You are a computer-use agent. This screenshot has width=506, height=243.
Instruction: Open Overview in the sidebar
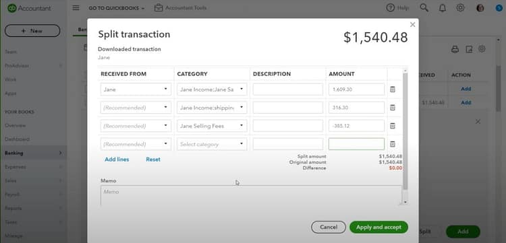click(x=15, y=125)
